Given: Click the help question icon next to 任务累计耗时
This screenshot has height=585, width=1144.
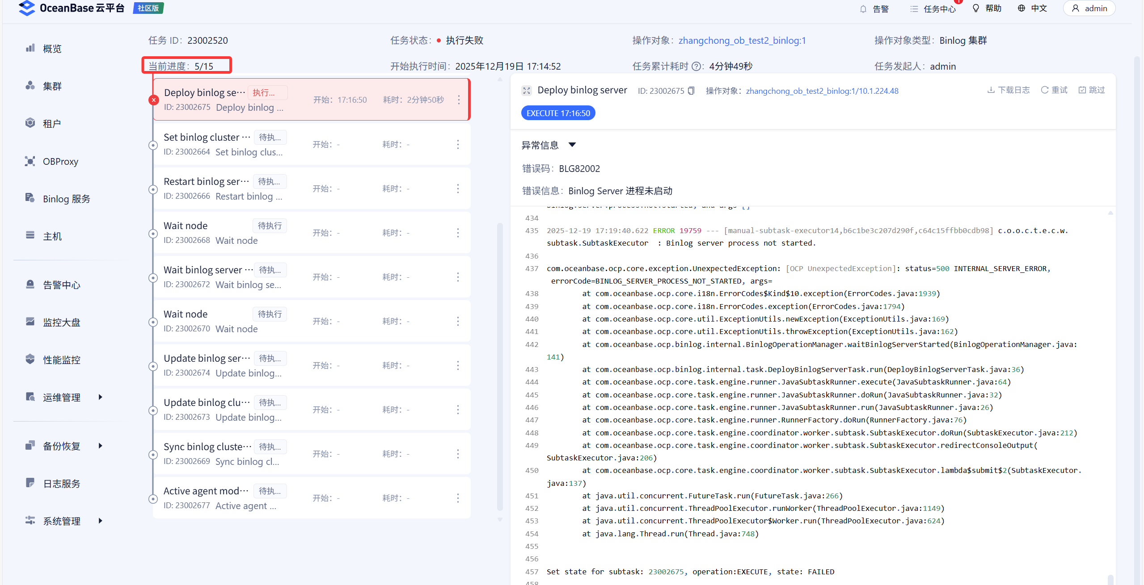Looking at the screenshot, I should coord(696,67).
